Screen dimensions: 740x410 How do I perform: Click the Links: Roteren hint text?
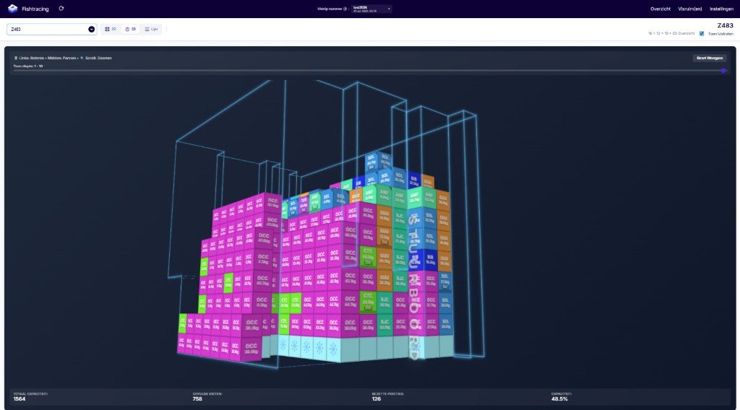tap(31, 58)
